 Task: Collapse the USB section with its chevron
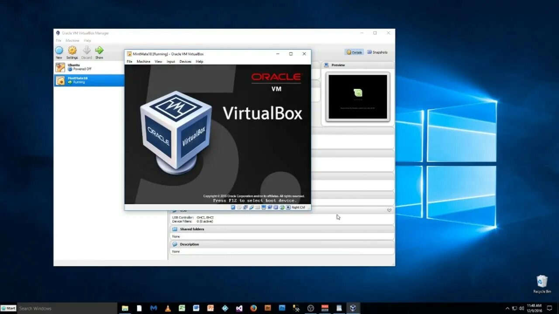coord(389,210)
